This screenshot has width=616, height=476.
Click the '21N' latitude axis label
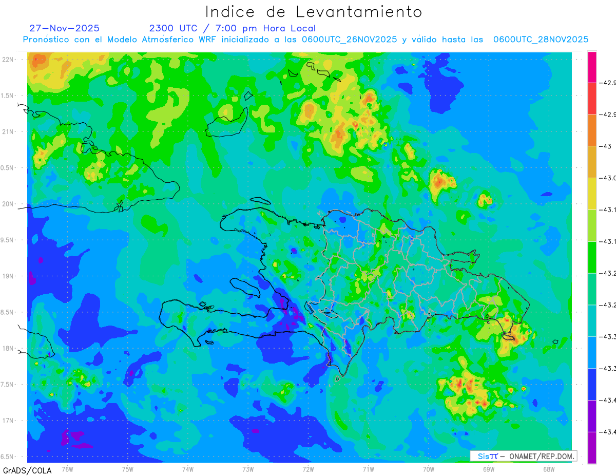tap(8, 131)
